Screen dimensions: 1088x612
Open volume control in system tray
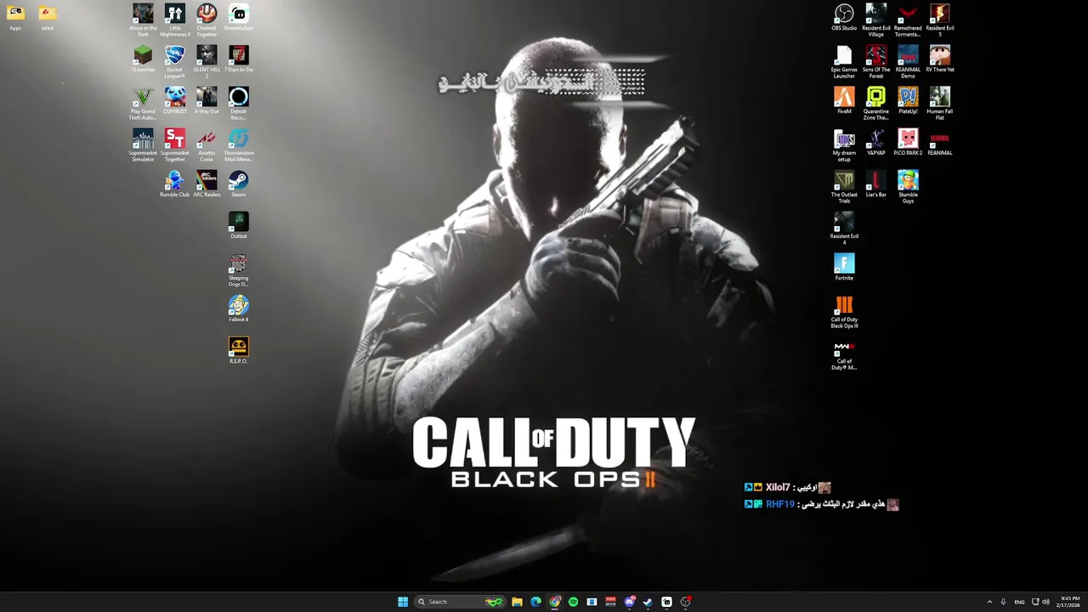(1045, 602)
